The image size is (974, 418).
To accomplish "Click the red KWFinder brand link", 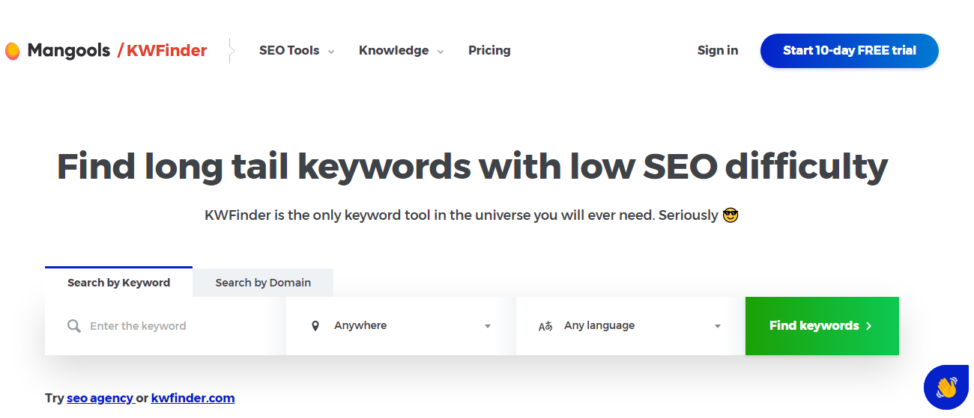I will coord(166,51).
